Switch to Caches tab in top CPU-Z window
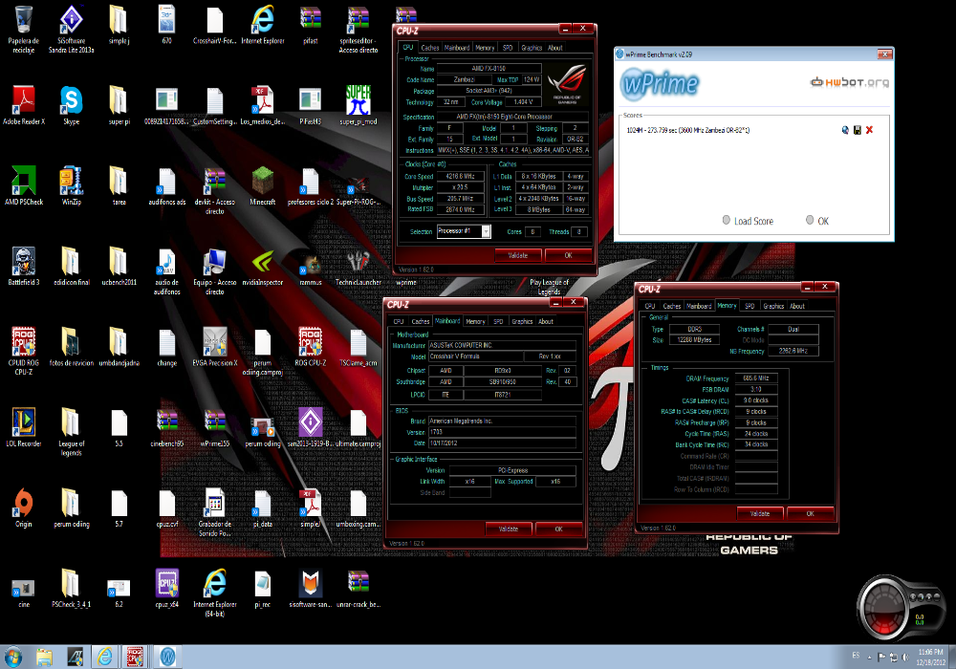Image resolution: width=956 pixels, height=669 pixels. 430,48
